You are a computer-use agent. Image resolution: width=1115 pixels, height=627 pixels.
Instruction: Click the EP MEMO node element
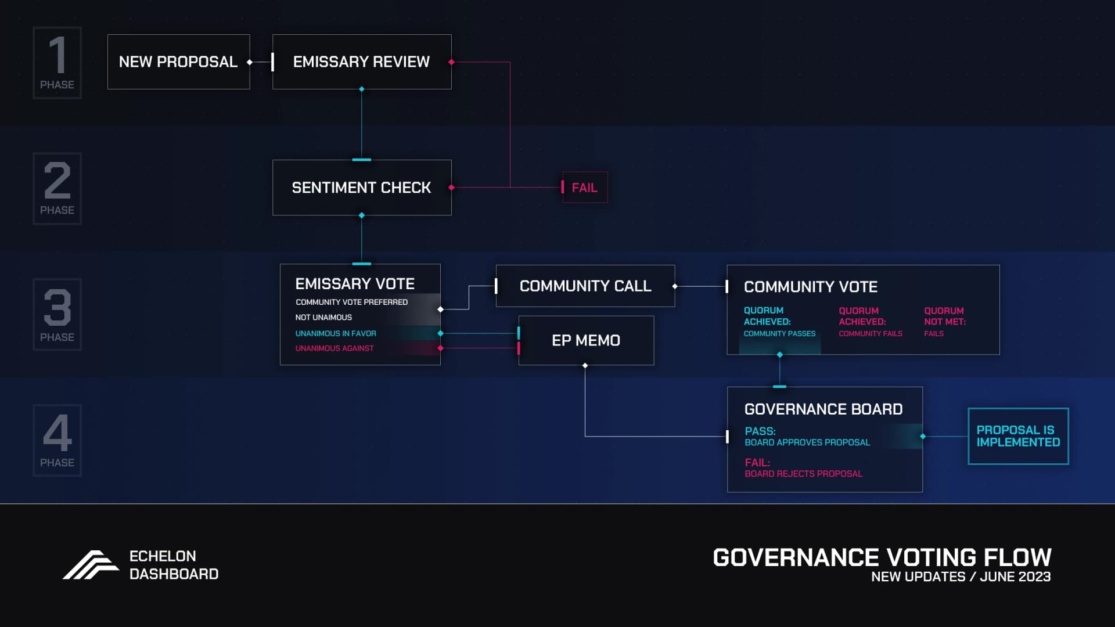(585, 339)
